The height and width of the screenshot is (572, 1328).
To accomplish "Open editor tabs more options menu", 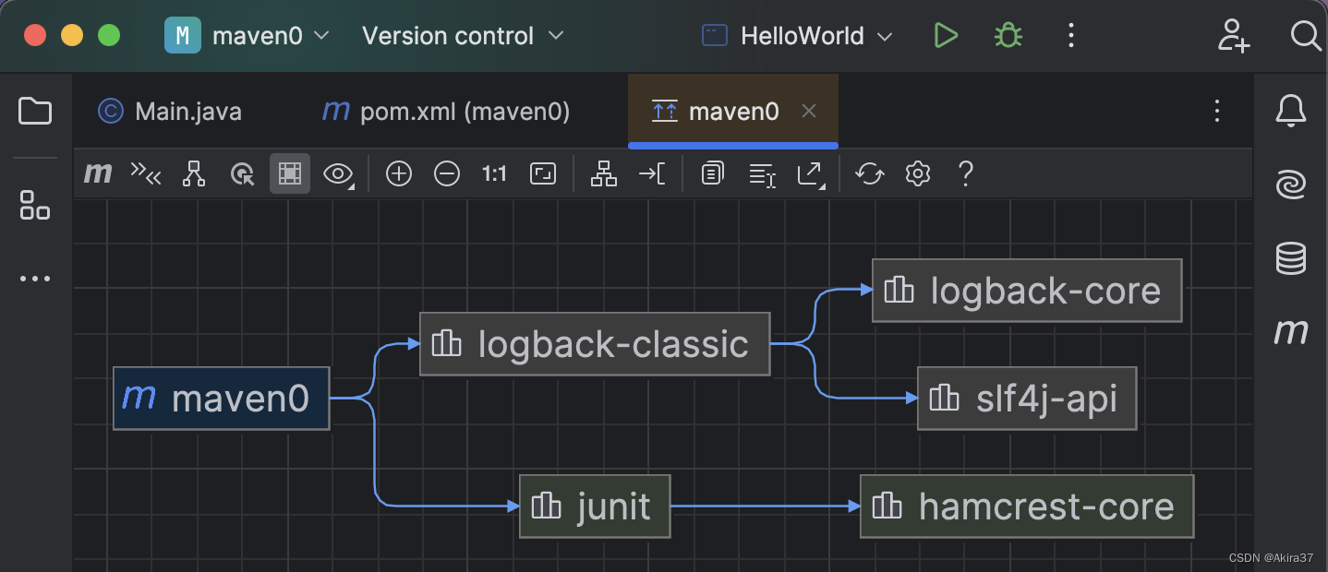I will pos(1217,112).
